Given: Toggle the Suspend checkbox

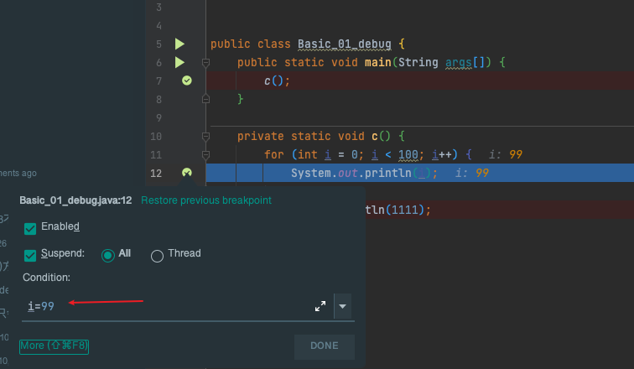Looking at the screenshot, I should pos(31,254).
